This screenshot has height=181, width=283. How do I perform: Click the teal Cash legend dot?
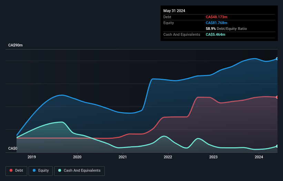(x=60, y=170)
